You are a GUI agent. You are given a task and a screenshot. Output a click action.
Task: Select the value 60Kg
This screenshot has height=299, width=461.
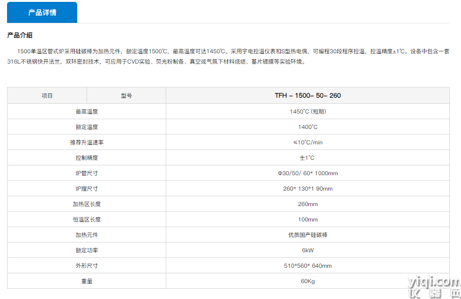307,281
